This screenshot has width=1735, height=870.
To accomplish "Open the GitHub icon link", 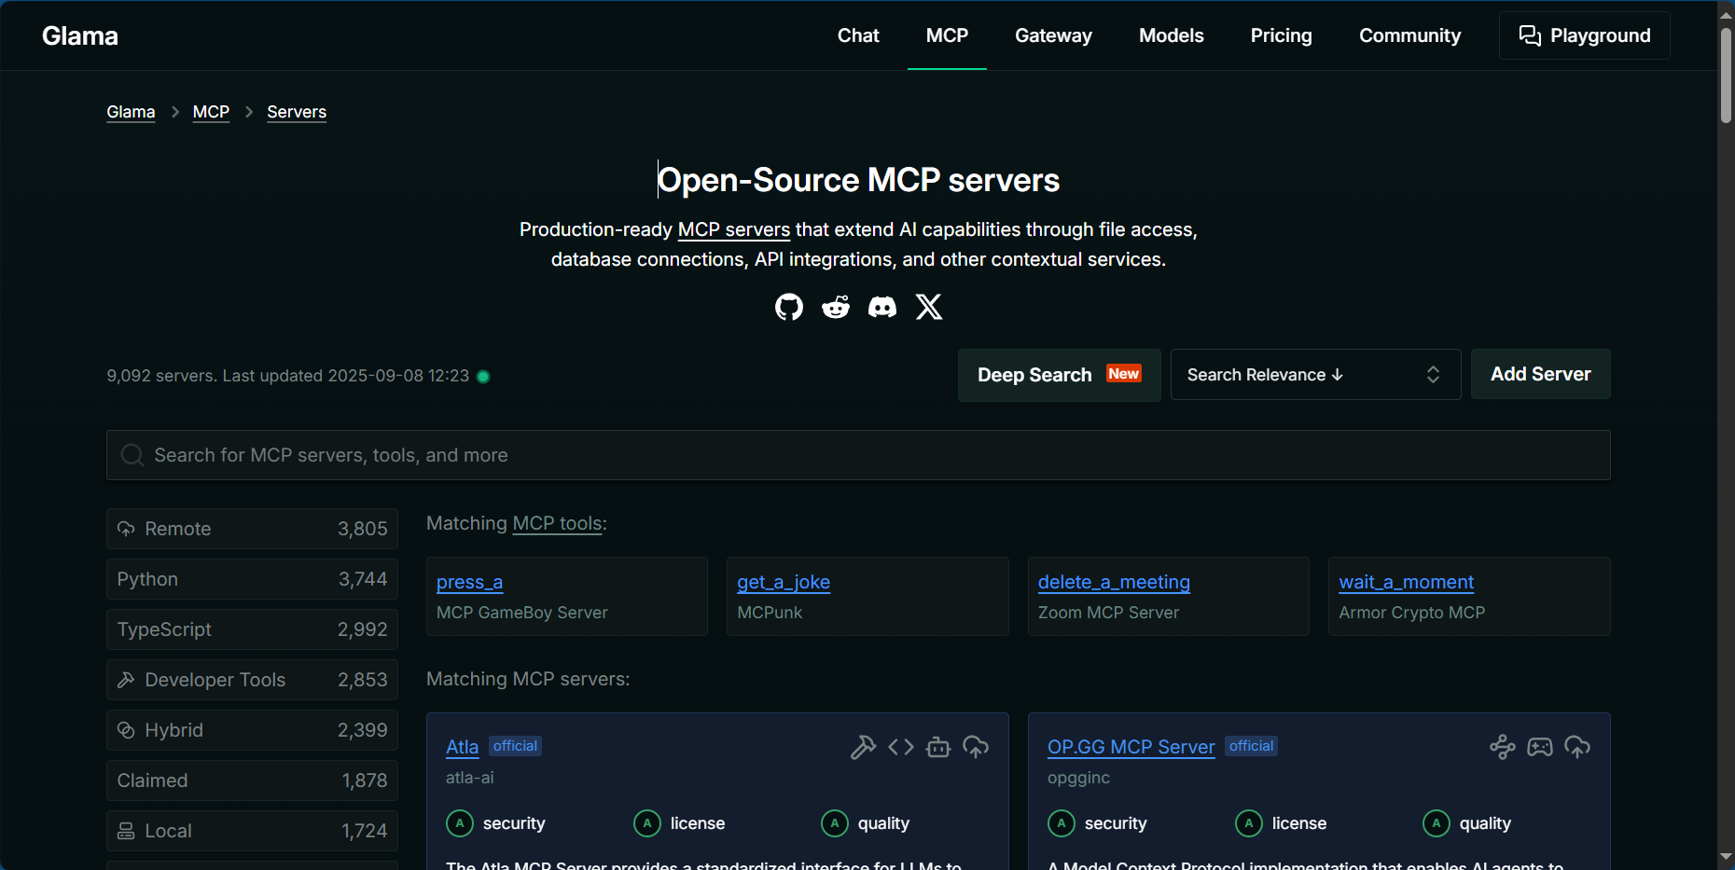I will coord(789,307).
